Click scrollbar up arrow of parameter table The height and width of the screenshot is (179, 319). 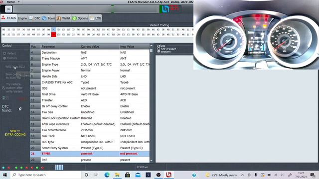coord(151,45)
